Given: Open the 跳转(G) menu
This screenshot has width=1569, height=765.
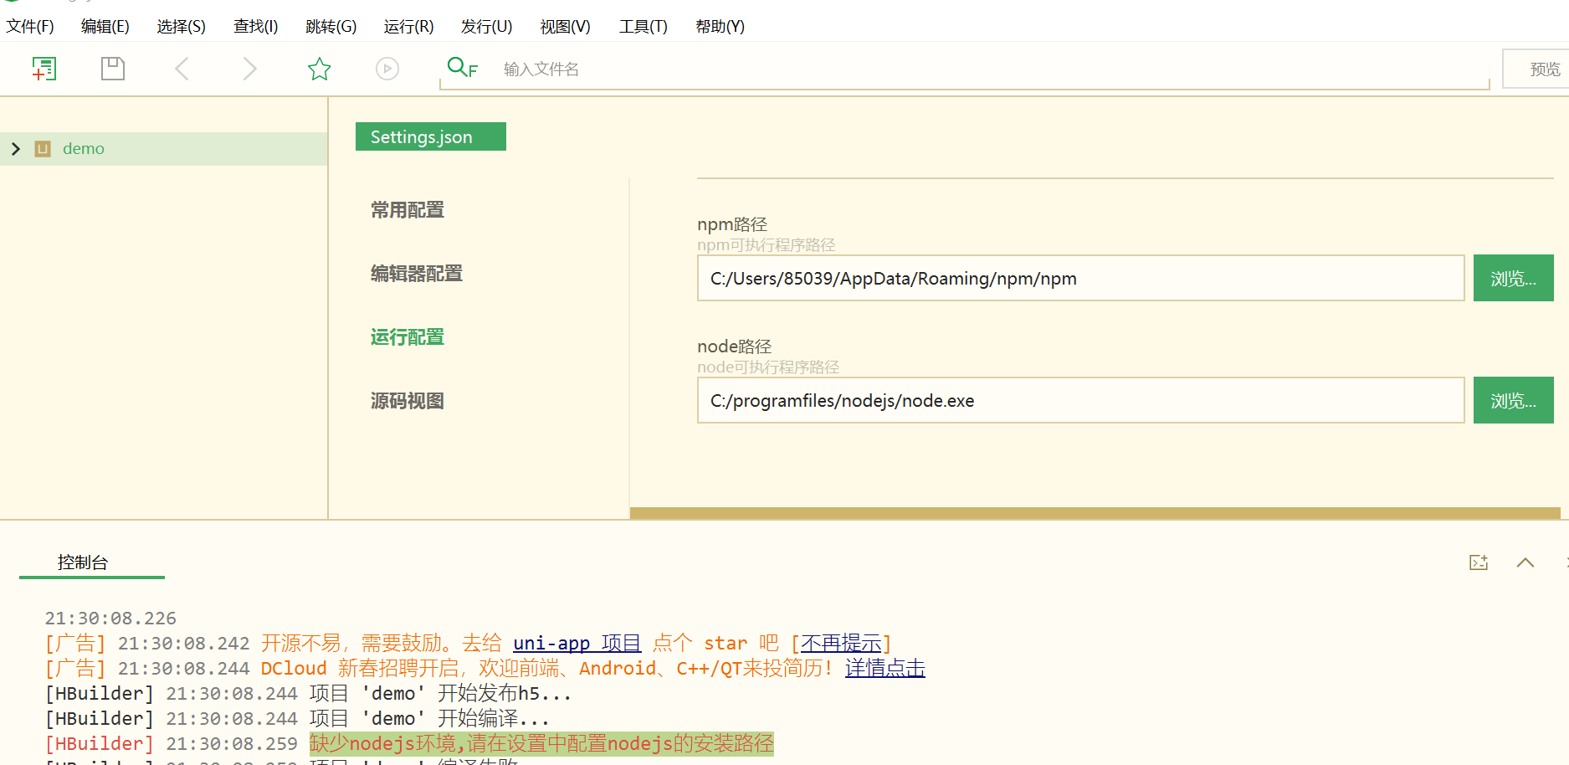Looking at the screenshot, I should point(331,27).
